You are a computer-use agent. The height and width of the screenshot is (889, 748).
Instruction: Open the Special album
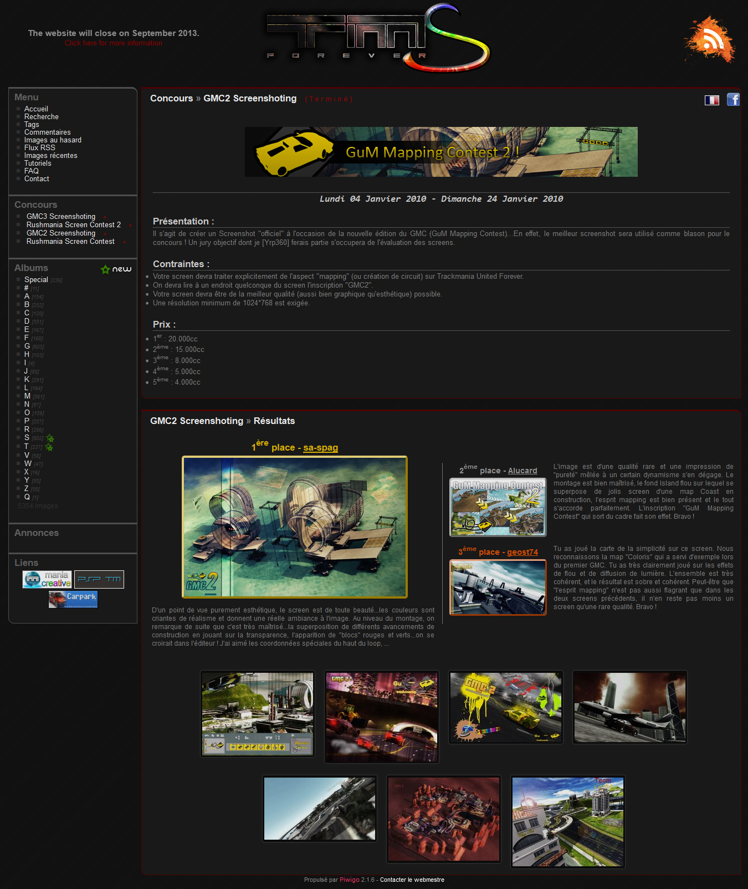(x=36, y=279)
